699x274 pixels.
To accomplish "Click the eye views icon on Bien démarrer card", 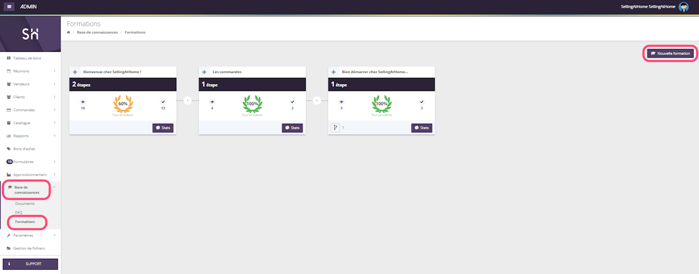I will pos(341,102).
